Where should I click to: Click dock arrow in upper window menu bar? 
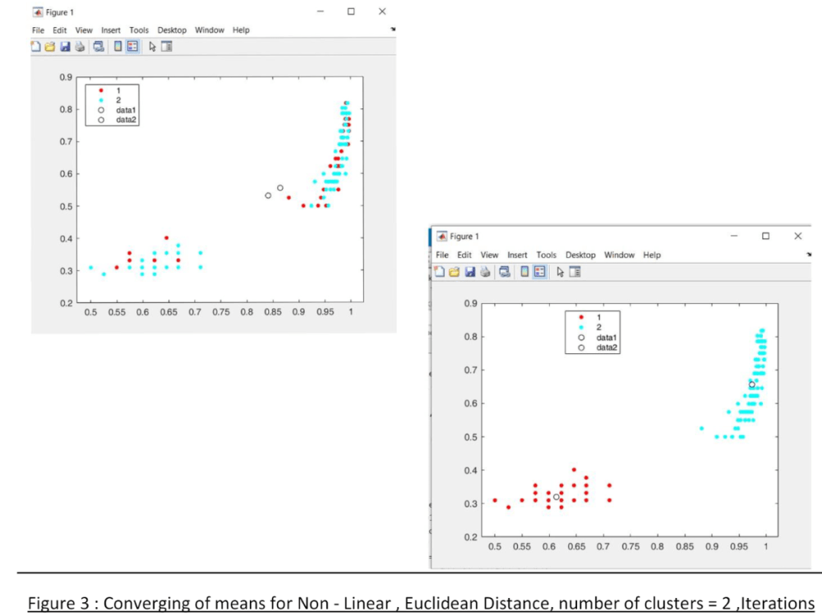click(x=393, y=30)
